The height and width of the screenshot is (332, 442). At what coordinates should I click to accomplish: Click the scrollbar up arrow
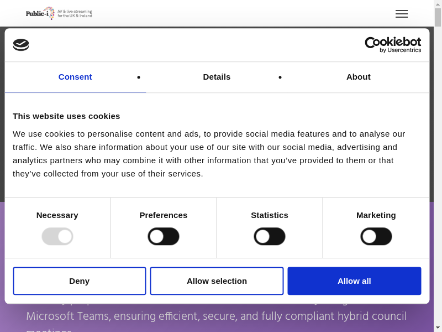[438, 4]
